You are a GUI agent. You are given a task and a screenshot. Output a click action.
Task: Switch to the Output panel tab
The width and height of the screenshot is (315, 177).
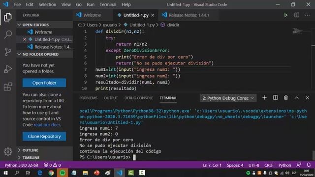point(111,98)
